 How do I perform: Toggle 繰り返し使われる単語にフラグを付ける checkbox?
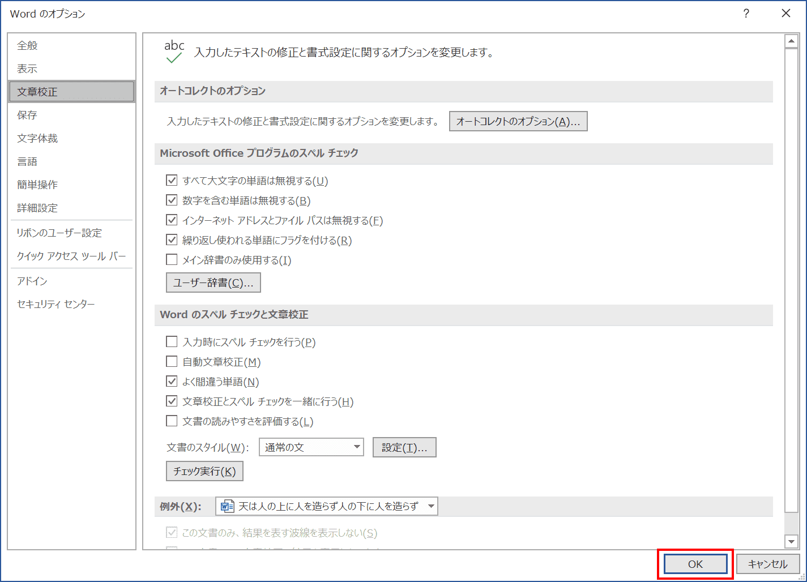click(x=172, y=240)
